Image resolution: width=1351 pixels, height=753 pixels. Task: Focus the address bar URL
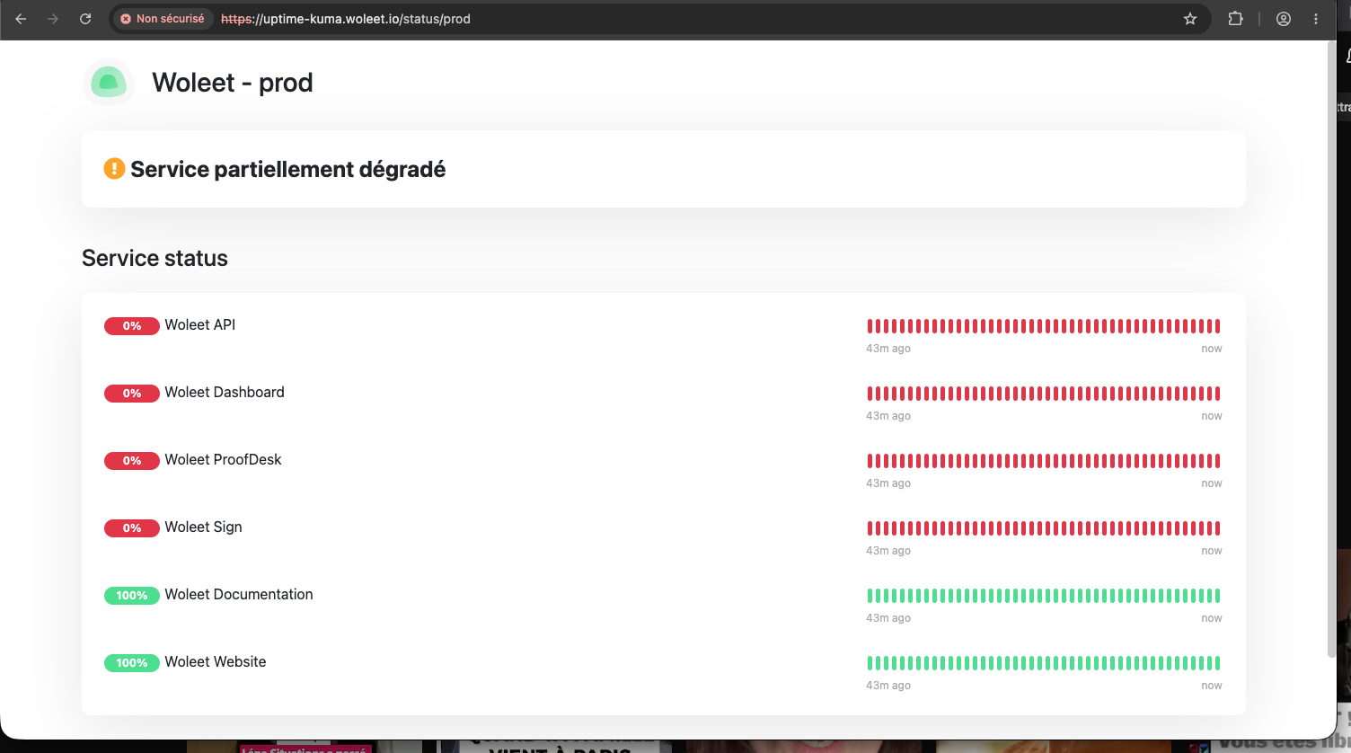[346, 19]
